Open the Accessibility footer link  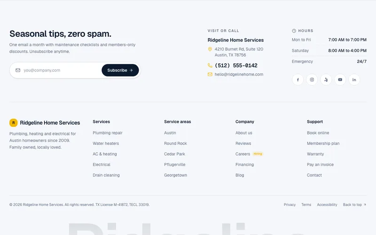coord(327,204)
